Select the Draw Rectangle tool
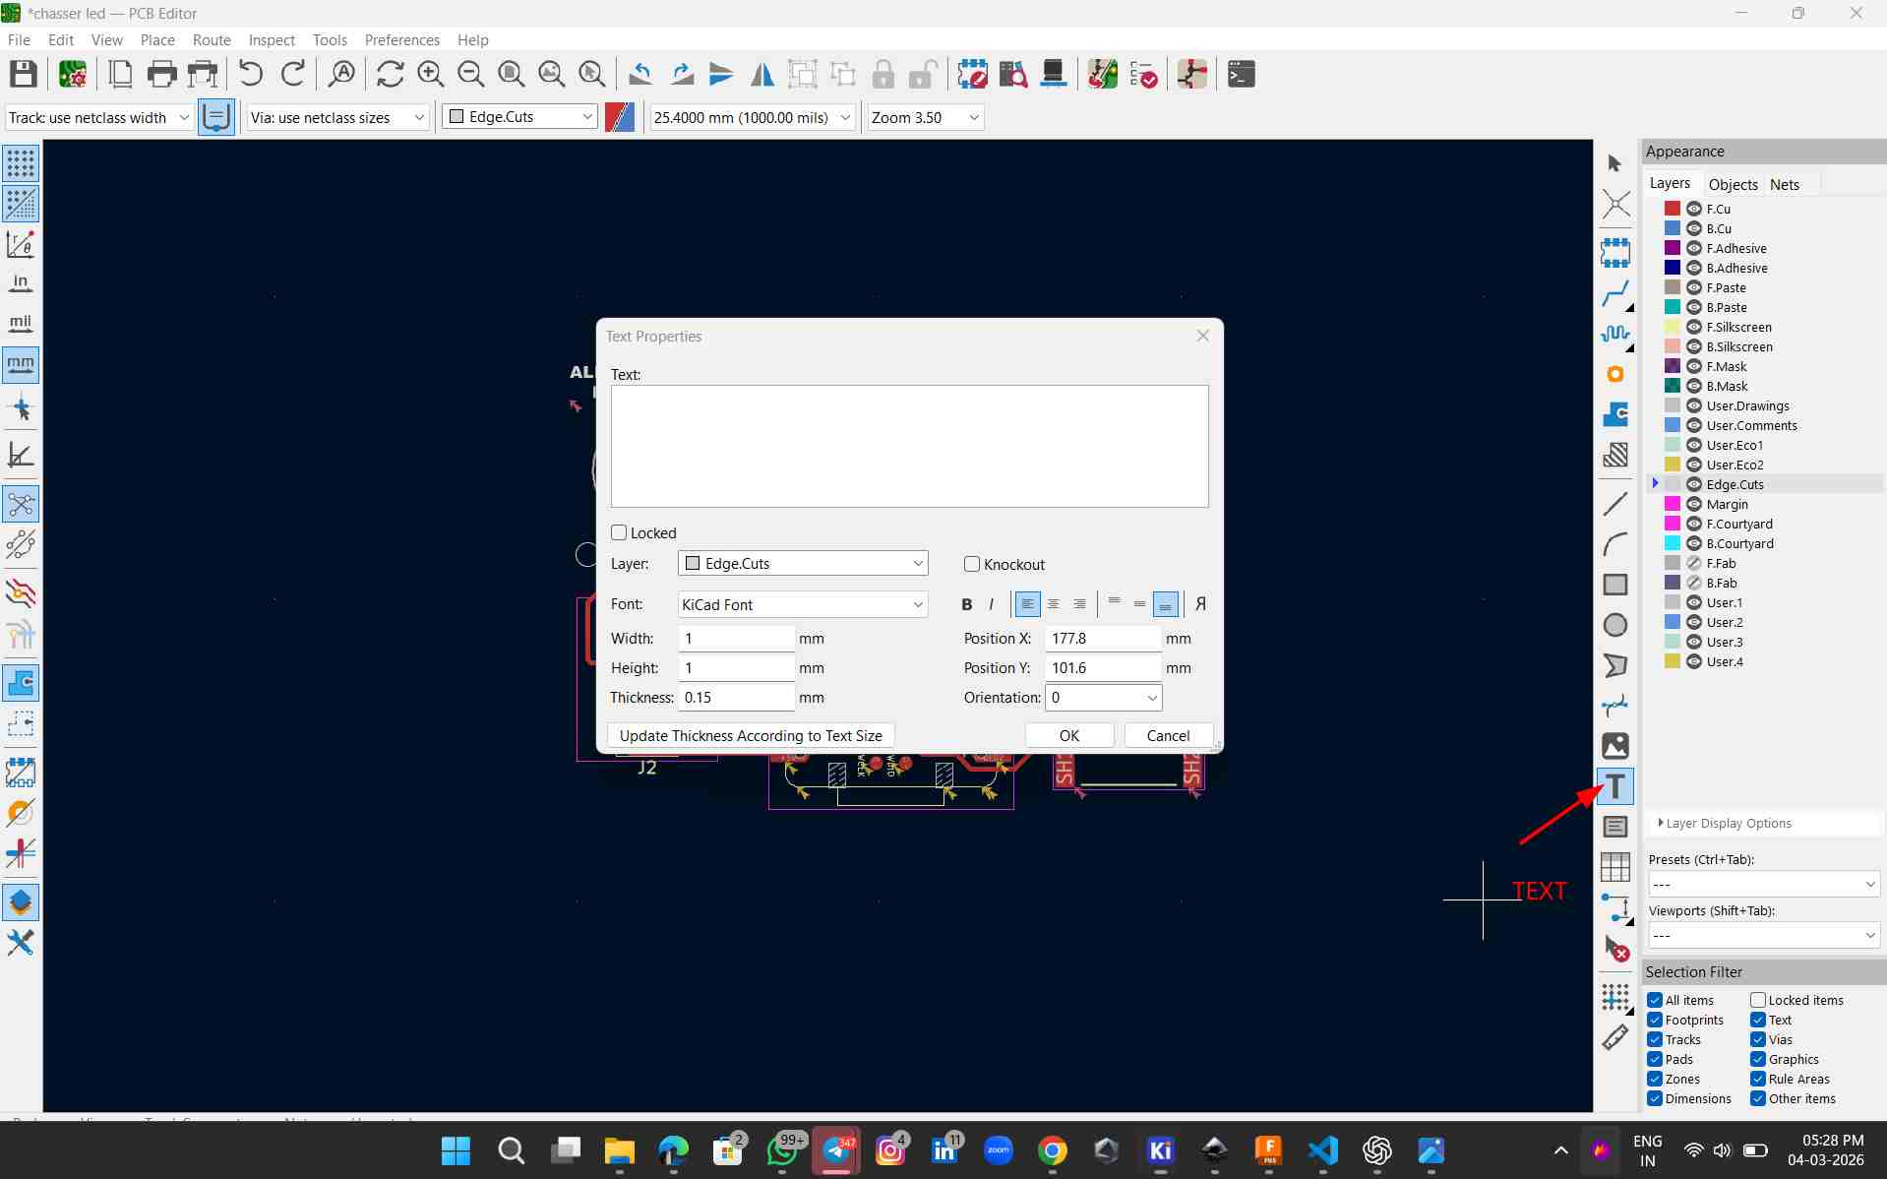The image size is (1887, 1179). [x=1615, y=585]
